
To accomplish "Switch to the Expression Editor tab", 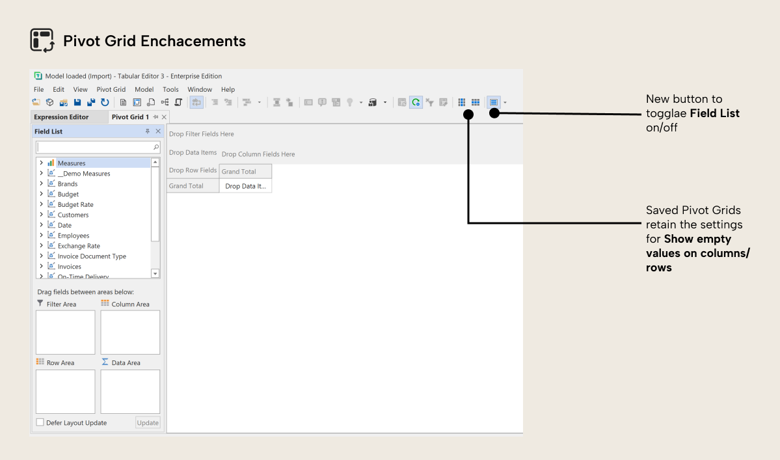I will [x=69, y=117].
